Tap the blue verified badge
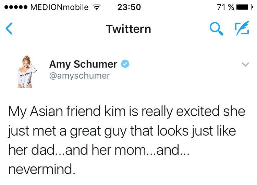 click(x=125, y=64)
